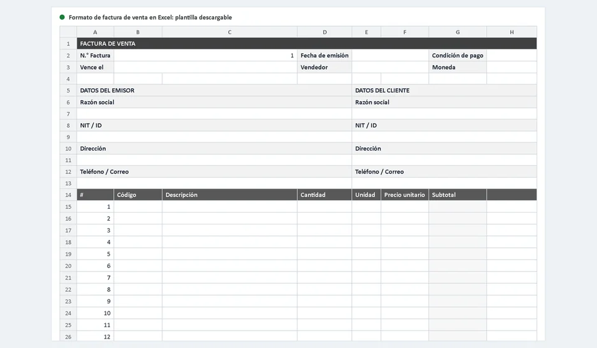Click the FACTURA DE VENTA title cell
The image size is (597, 348).
(x=307, y=43)
